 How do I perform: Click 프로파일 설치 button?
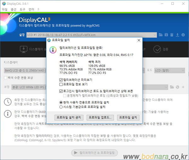(x=128, y=118)
